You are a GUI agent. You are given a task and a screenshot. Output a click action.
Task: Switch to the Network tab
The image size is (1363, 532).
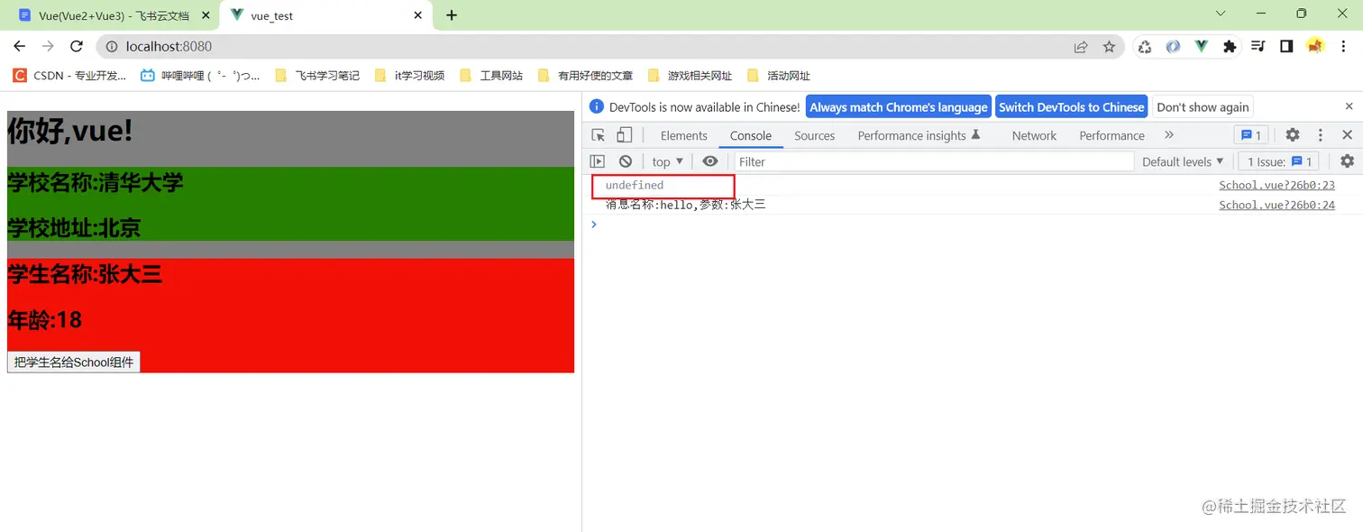click(1034, 135)
